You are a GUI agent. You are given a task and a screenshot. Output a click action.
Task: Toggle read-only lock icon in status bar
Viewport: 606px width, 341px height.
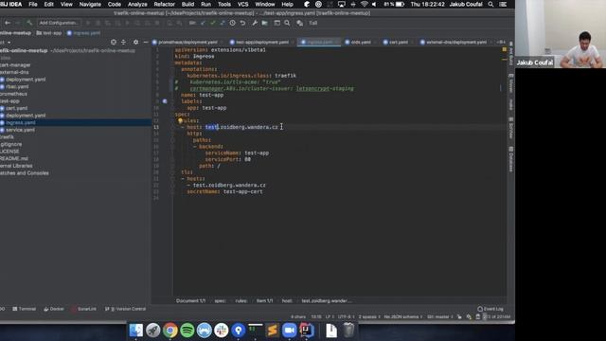[x=459, y=317]
